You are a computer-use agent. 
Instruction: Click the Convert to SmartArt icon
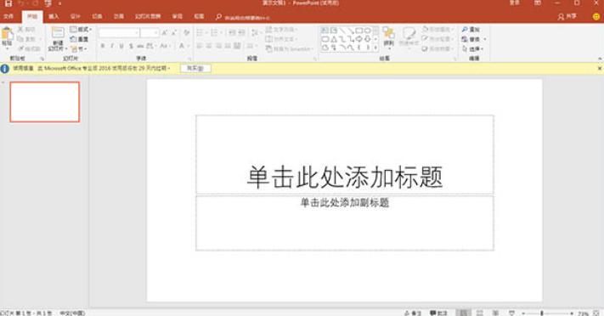coord(269,49)
